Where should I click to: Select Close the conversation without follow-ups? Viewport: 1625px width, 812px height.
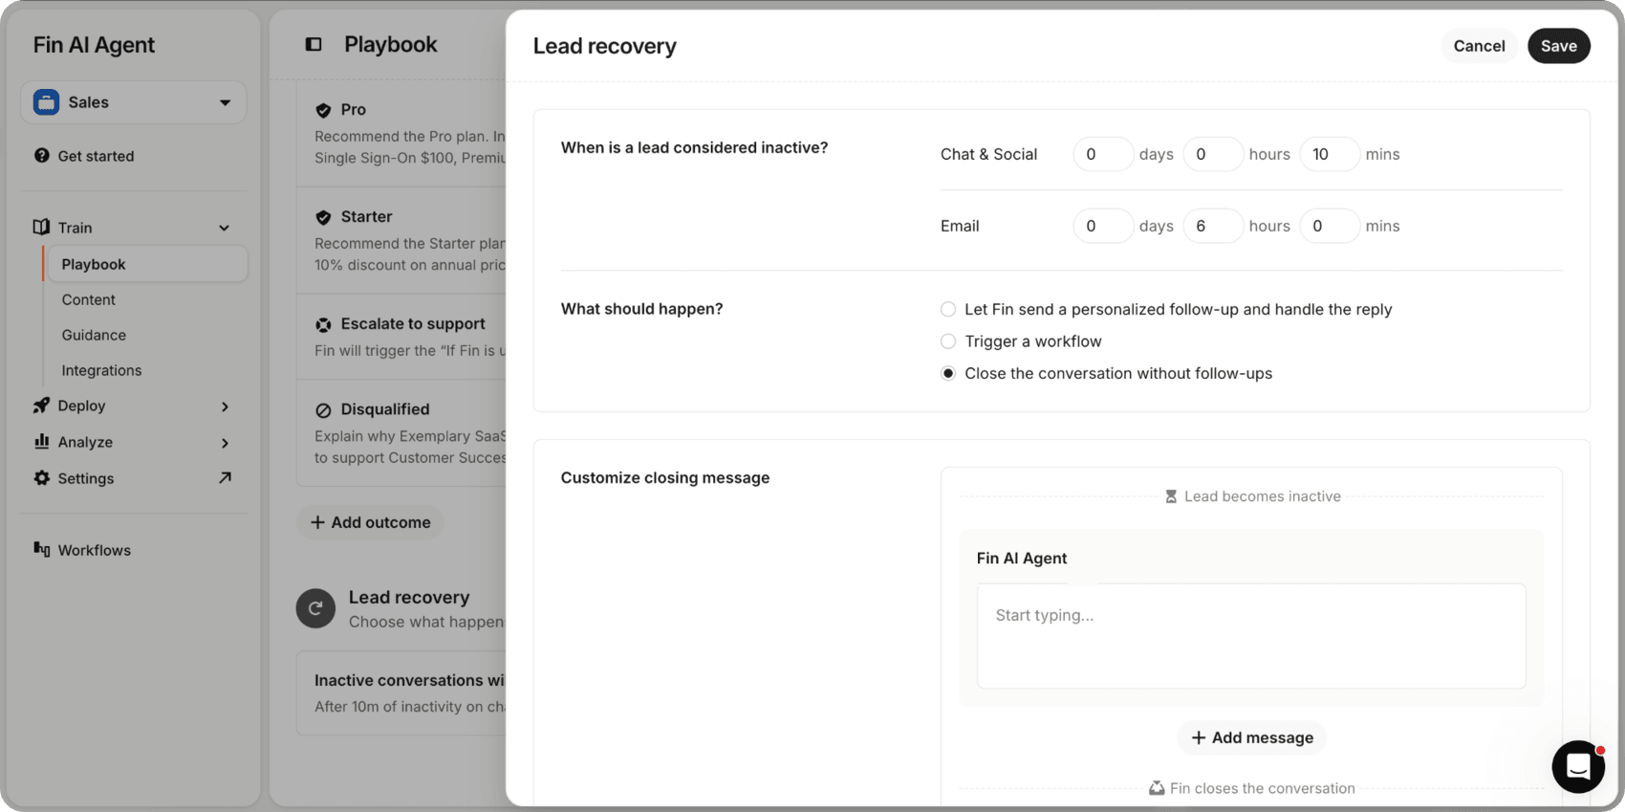[948, 373]
